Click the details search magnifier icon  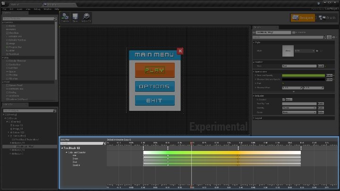click(324, 37)
